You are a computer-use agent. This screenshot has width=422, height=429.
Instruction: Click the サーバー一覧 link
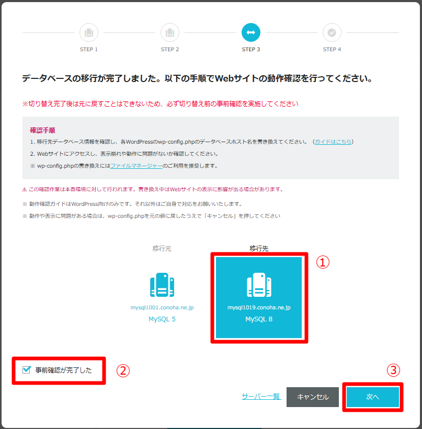click(x=261, y=397)
